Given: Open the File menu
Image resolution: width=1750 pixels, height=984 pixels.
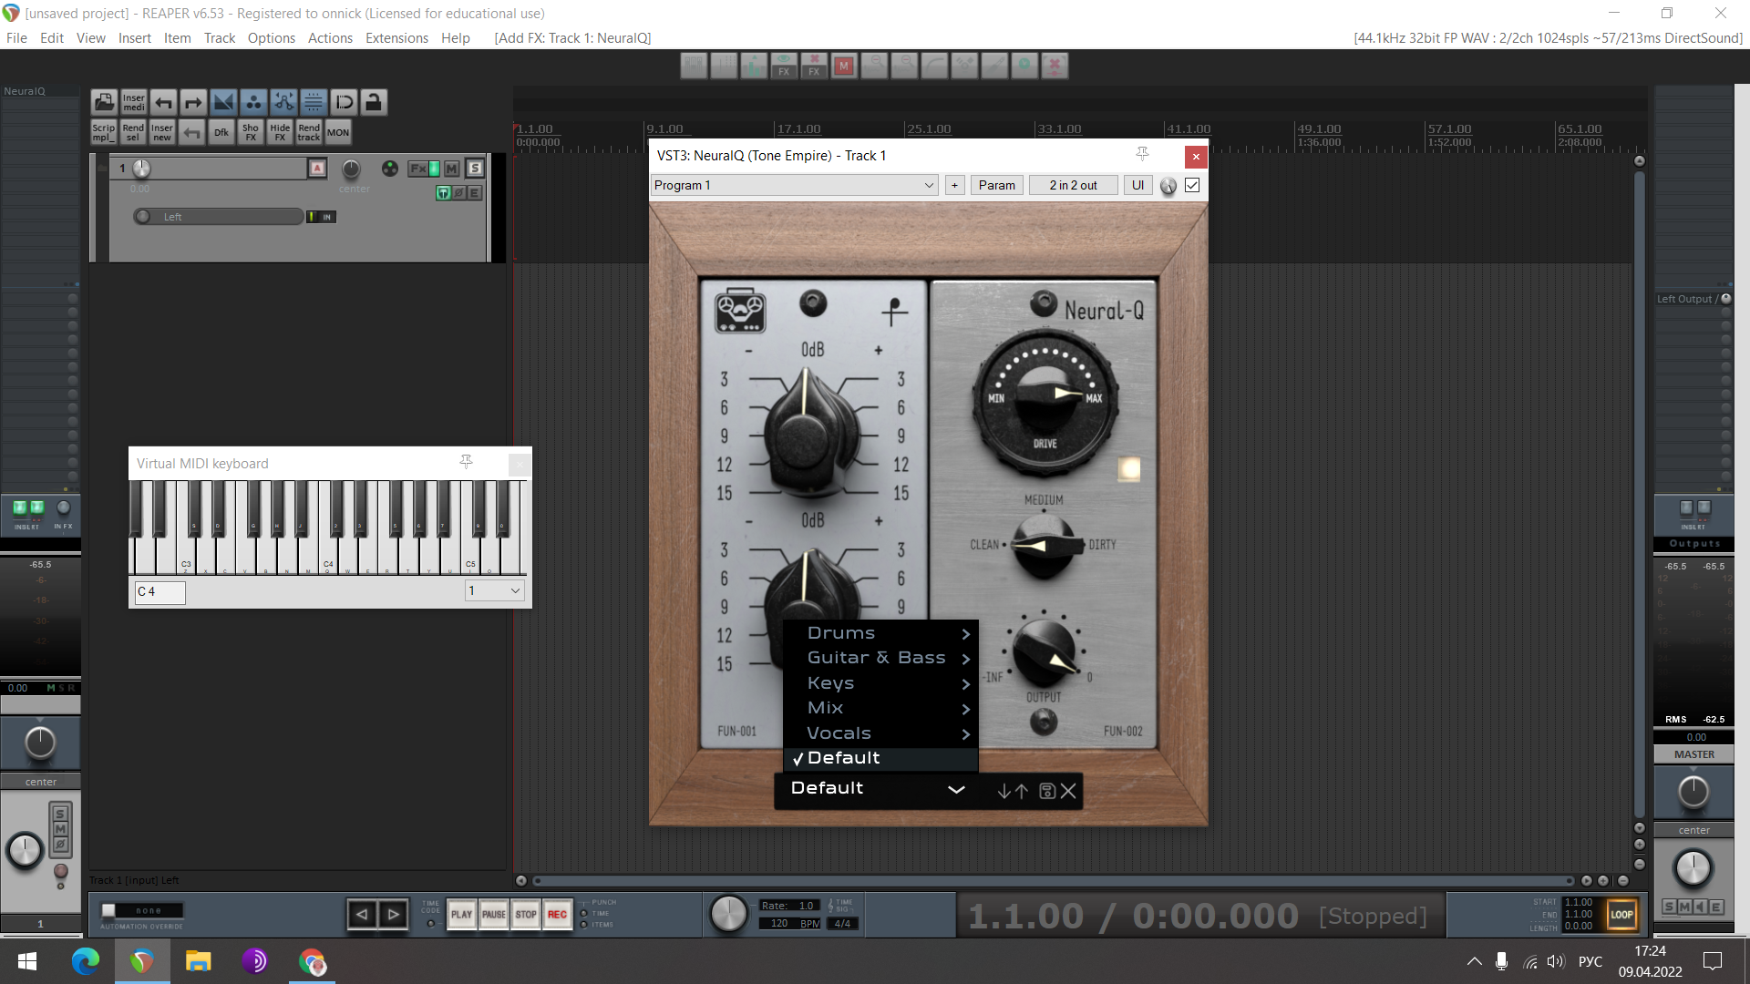Looking at the screenshot, I should (16, 38).
